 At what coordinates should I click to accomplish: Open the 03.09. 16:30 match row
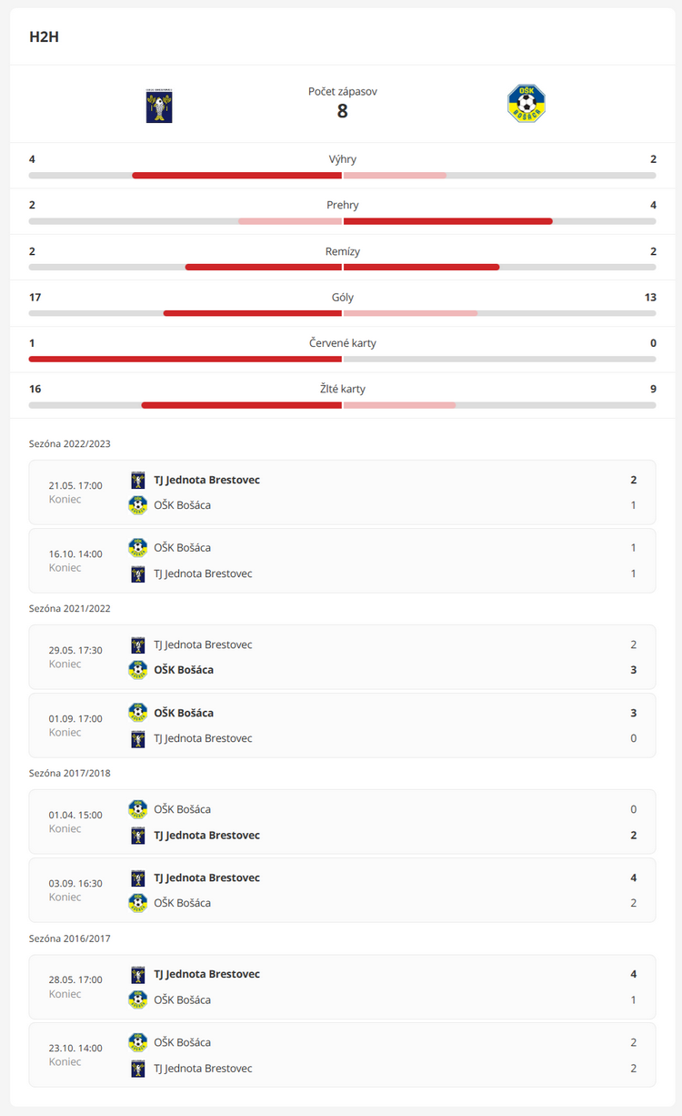pos(342,890)
